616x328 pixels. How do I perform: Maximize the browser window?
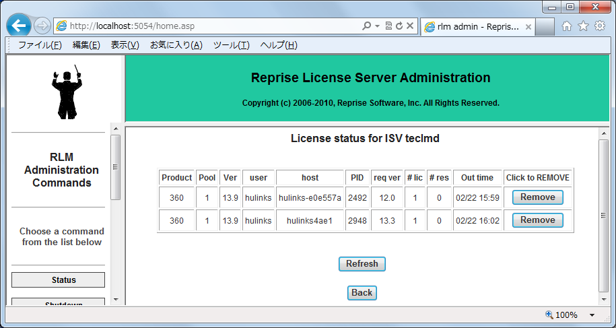570,7
